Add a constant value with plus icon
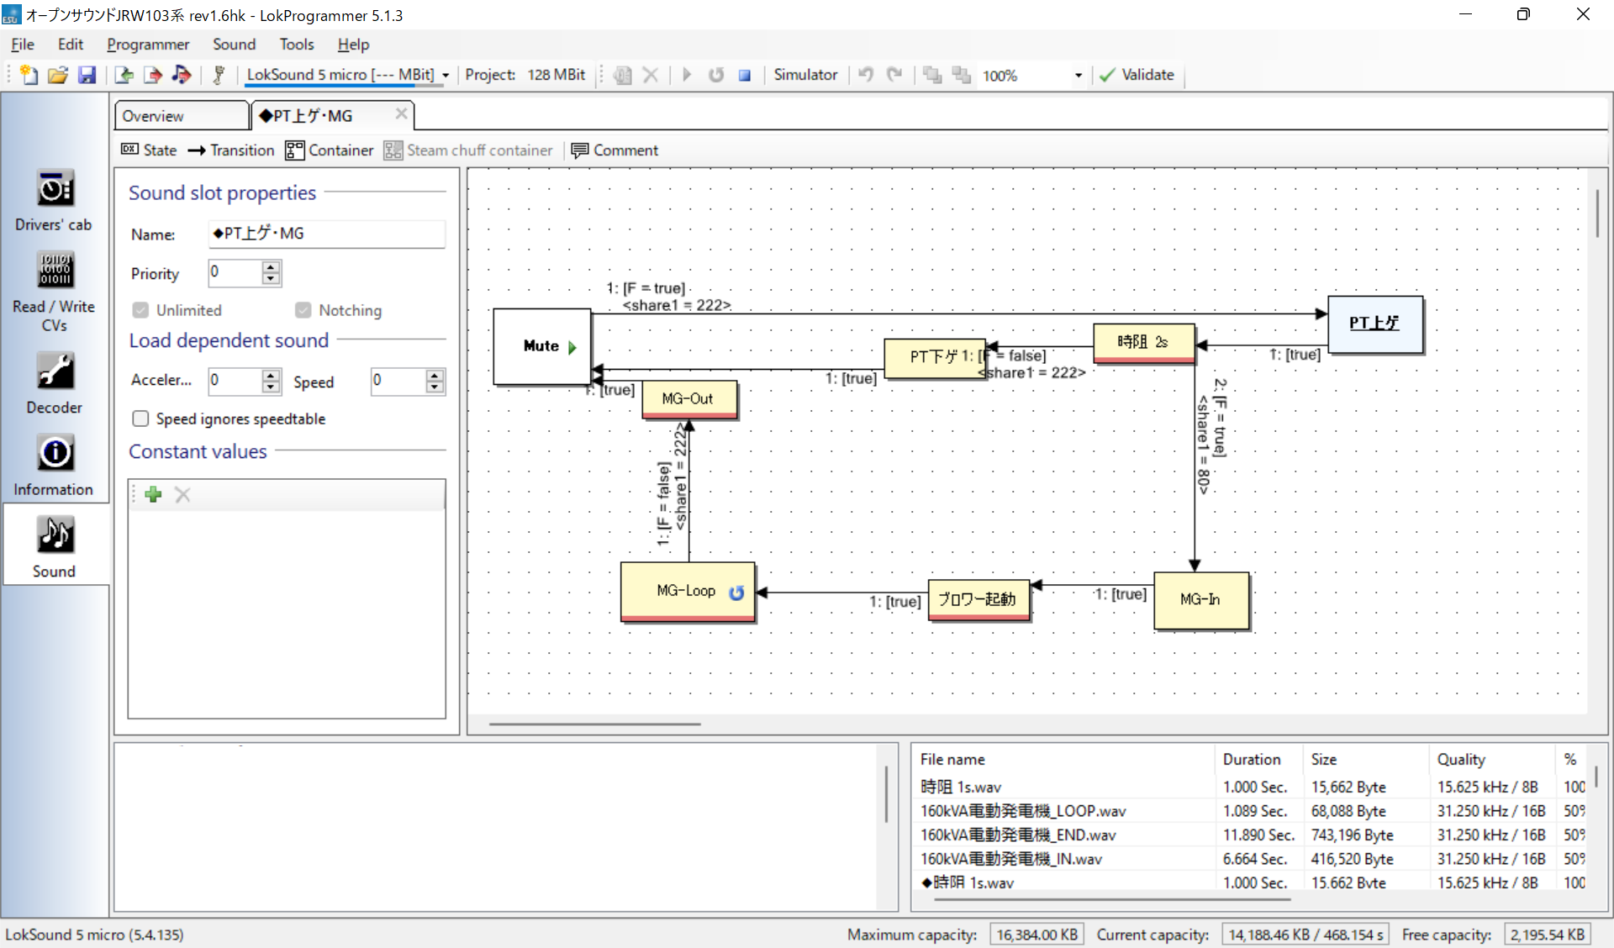 pos(153,495)
